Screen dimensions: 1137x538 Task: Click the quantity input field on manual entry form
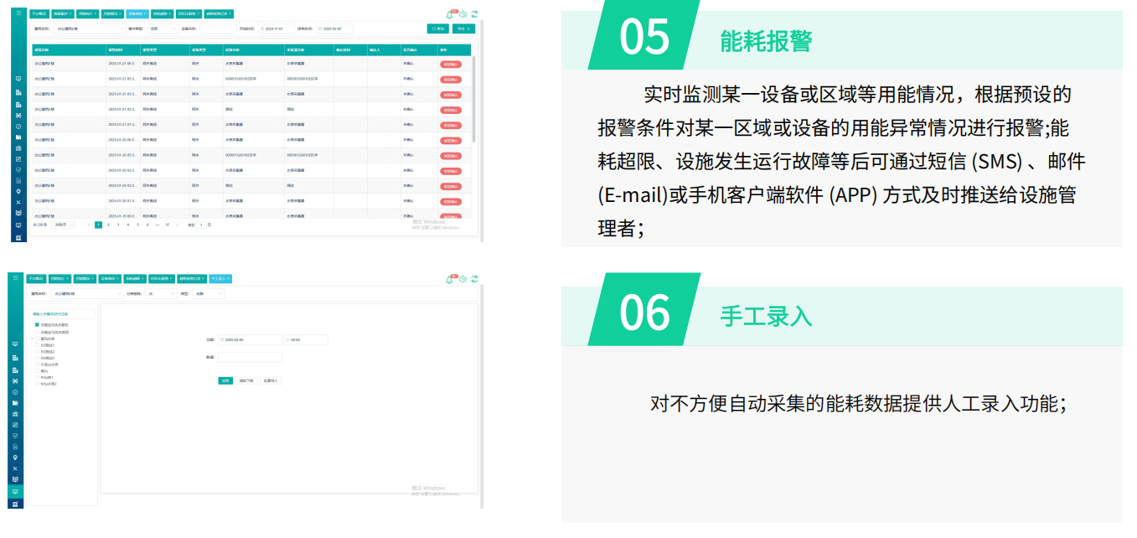250,357
